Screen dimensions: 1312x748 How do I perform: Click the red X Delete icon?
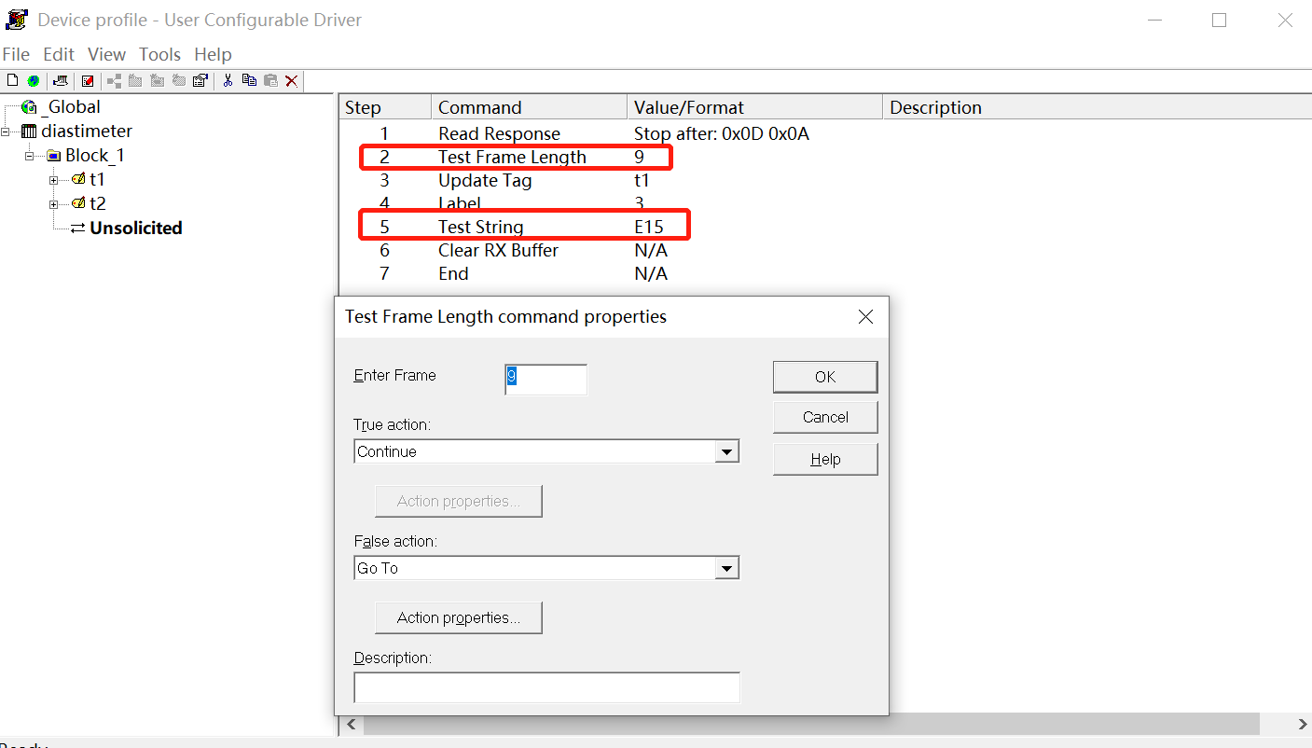(x=292, y=81)
